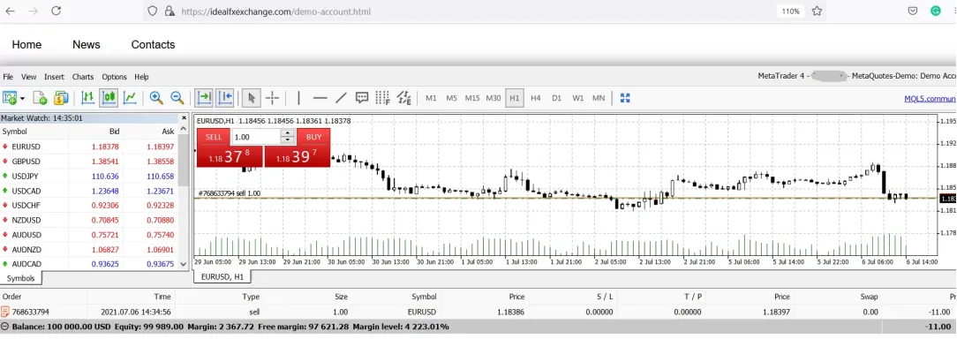The image size is (957, 339).
Task: Zoom in the chart with magnifier plus
Action: coord(156,98)
